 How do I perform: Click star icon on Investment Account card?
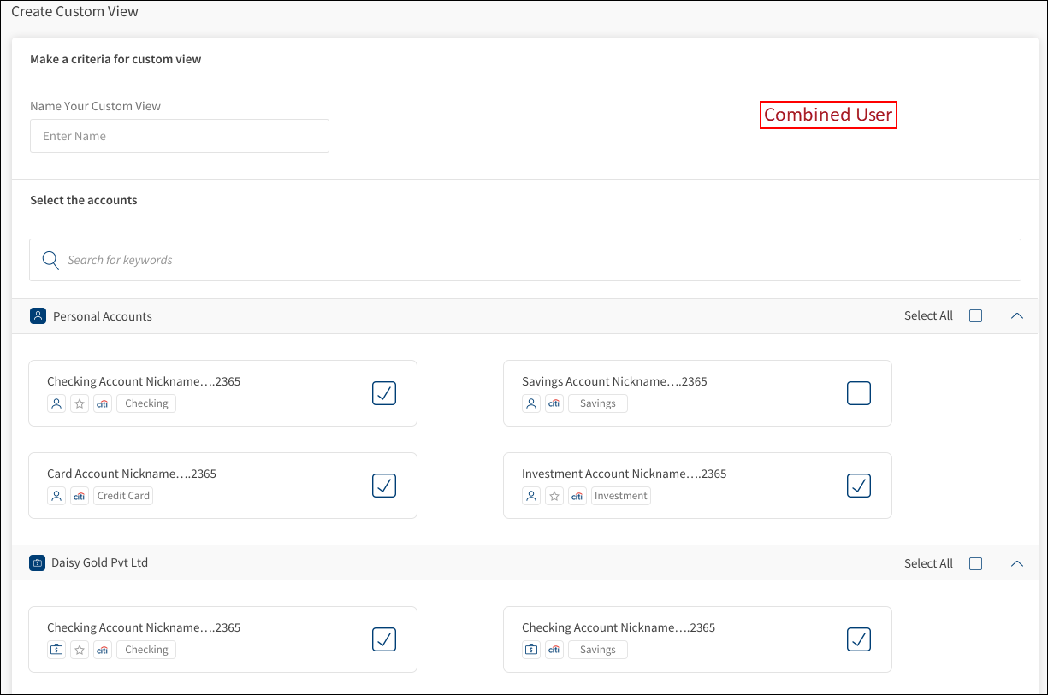click(x=554, y=496)
